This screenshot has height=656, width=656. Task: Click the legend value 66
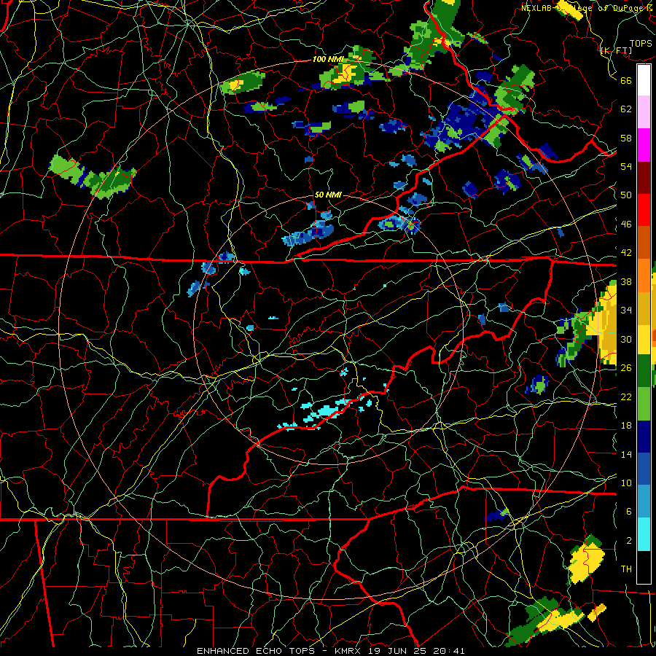tap(626, 80)
